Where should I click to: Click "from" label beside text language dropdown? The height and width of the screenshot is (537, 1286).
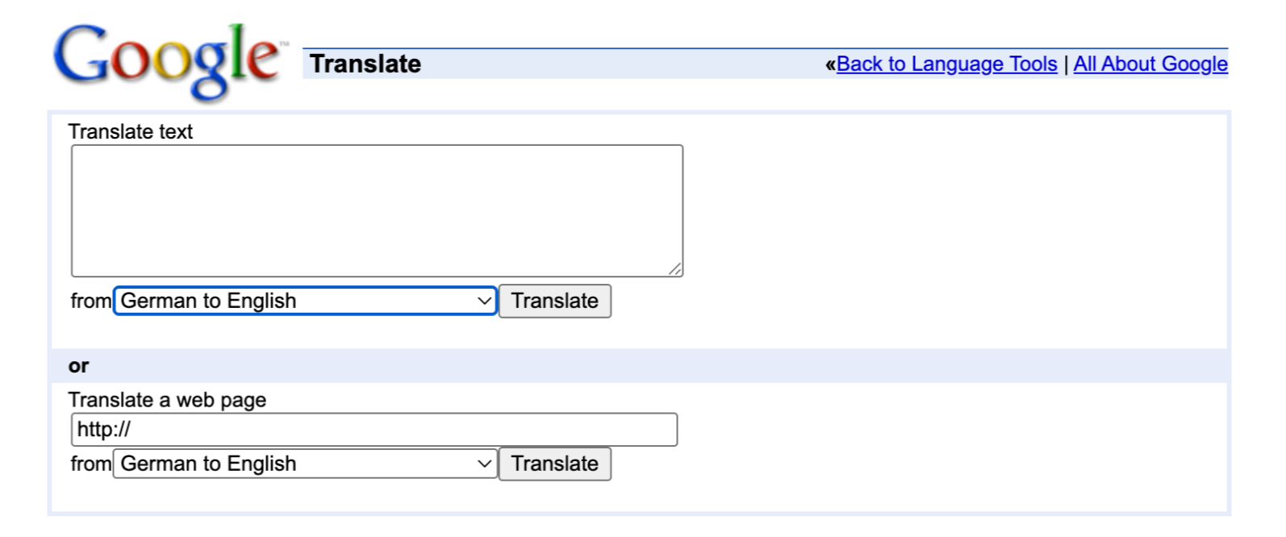pyautogui.click(x=91, y=301)
